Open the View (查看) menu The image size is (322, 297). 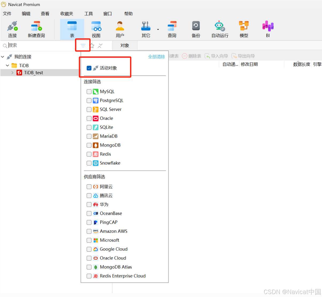(x=45, y=14)
